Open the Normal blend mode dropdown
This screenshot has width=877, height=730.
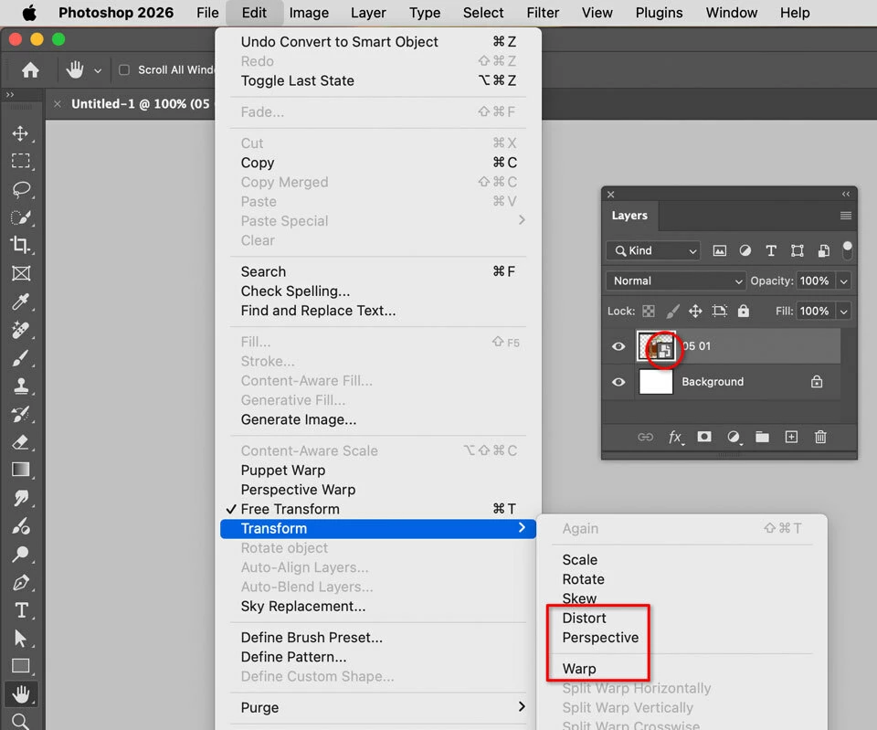[x=676, y=280]
